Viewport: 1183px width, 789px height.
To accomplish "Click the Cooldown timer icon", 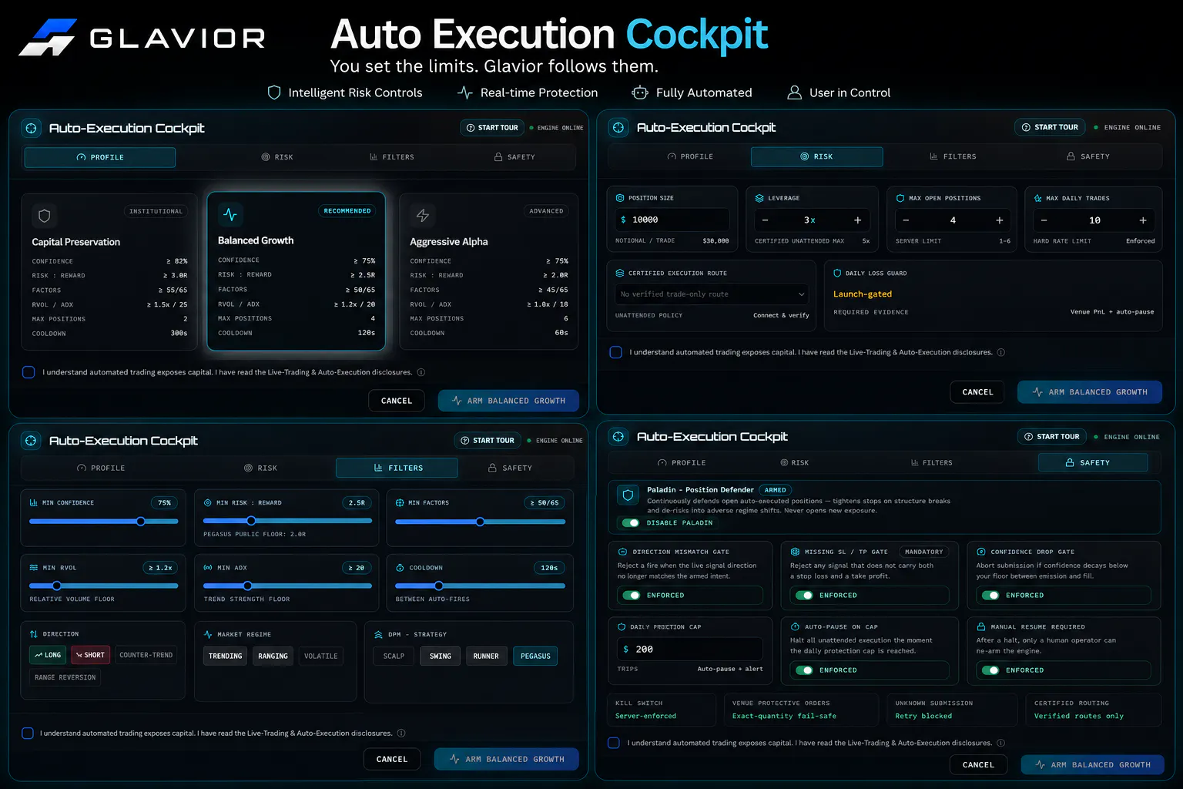I will 400,567.
